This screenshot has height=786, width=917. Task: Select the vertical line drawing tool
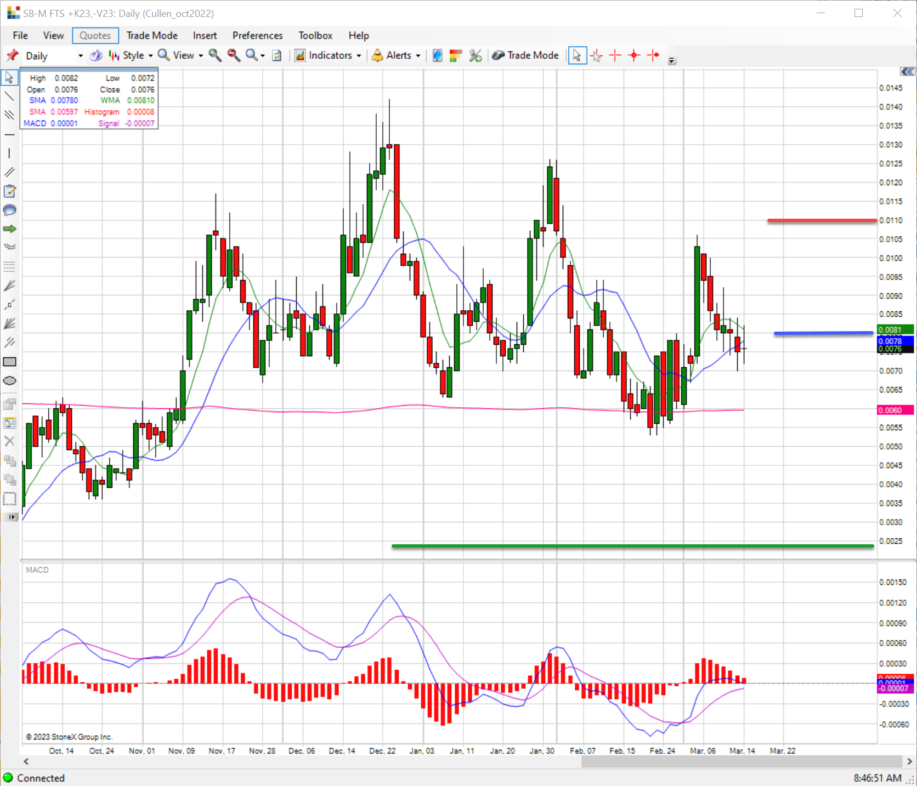(x=9, y=153)
